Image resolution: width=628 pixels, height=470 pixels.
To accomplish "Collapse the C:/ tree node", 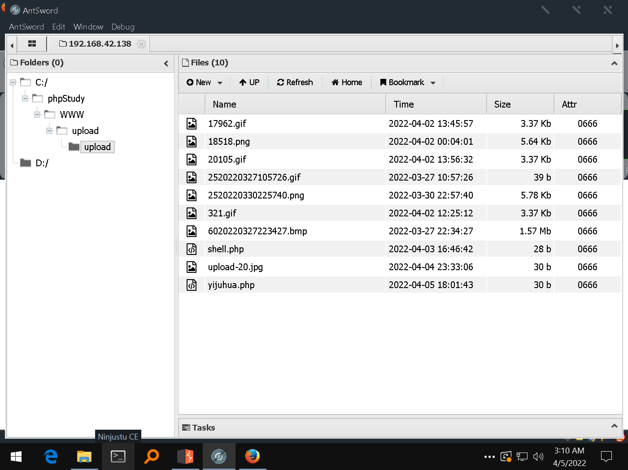I will tap(13, 82).
